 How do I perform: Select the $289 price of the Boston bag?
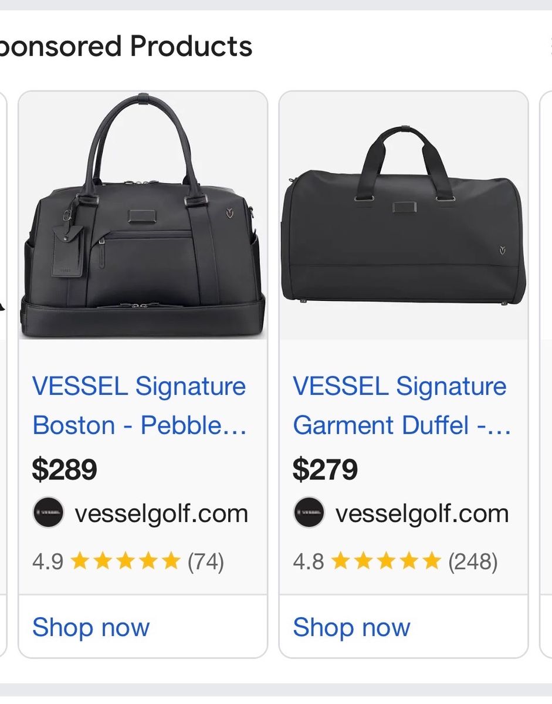pyautogui.click(x=65, y=469)
